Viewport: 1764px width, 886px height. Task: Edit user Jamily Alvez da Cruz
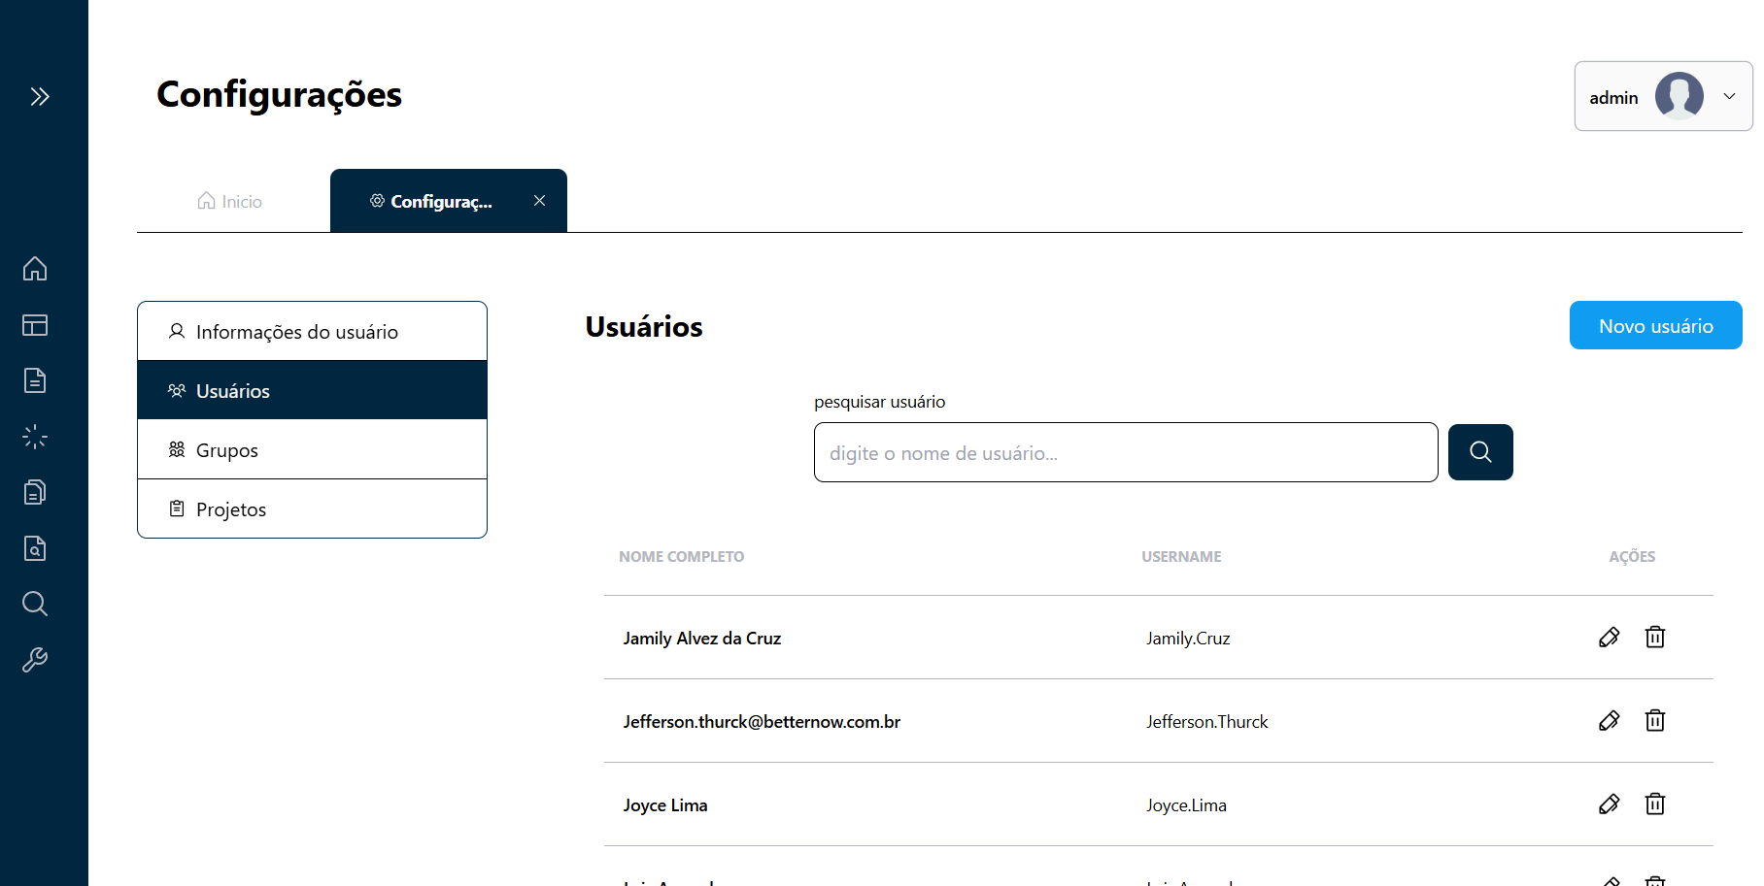point(1609,638)
